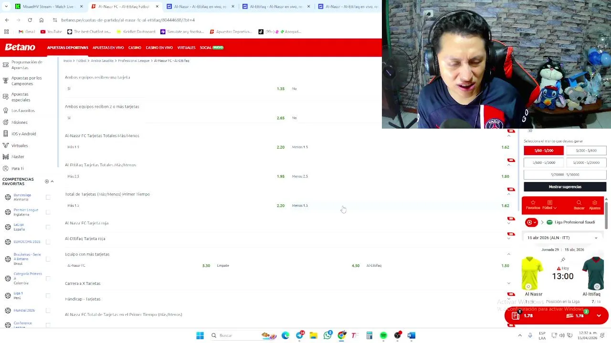Viewport: 611px width, 343px height.
Task: Collapse Competencias Favoritas section
Action: coord(52,182)
